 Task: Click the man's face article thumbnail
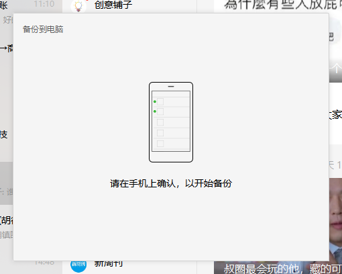(335, 220)
